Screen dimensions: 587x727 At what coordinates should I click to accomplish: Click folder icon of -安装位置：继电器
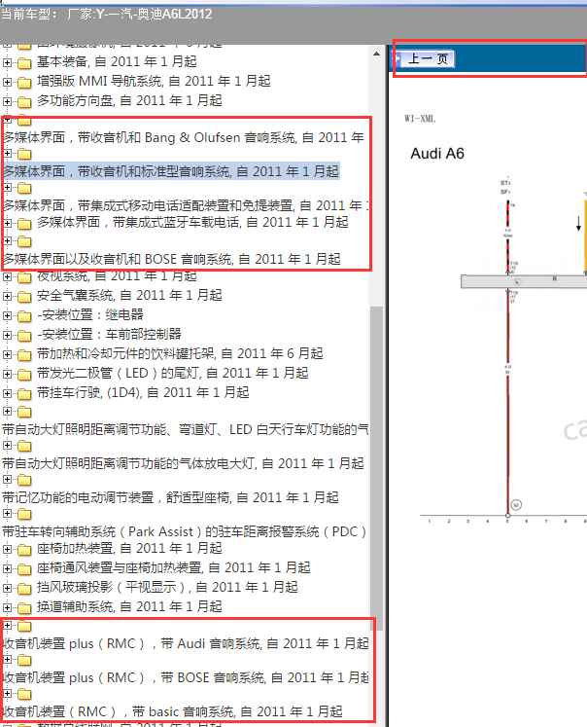(x=24, y=315)
